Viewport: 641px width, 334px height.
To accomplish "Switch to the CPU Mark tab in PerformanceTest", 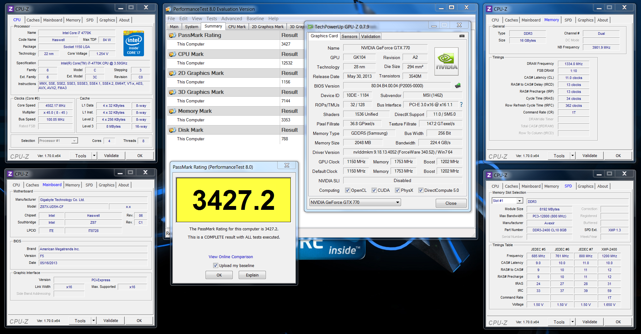I will coord(237,27).
